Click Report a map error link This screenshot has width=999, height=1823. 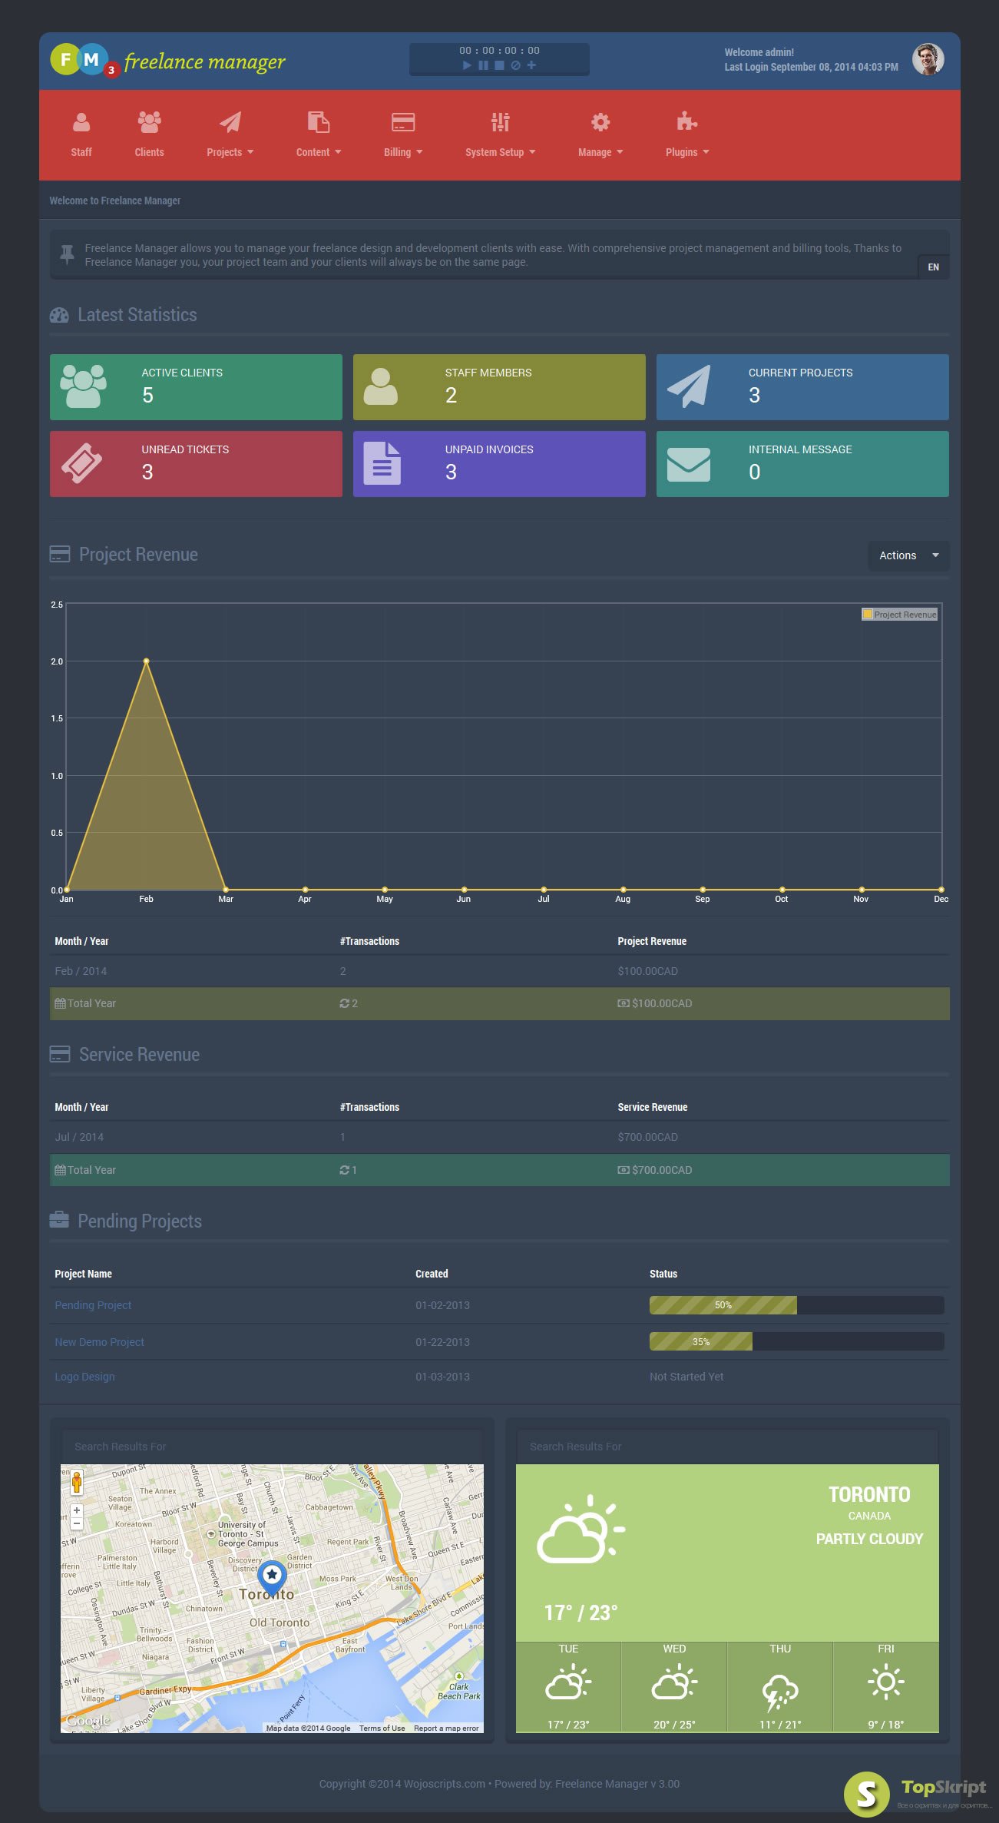pos(446,1729)
